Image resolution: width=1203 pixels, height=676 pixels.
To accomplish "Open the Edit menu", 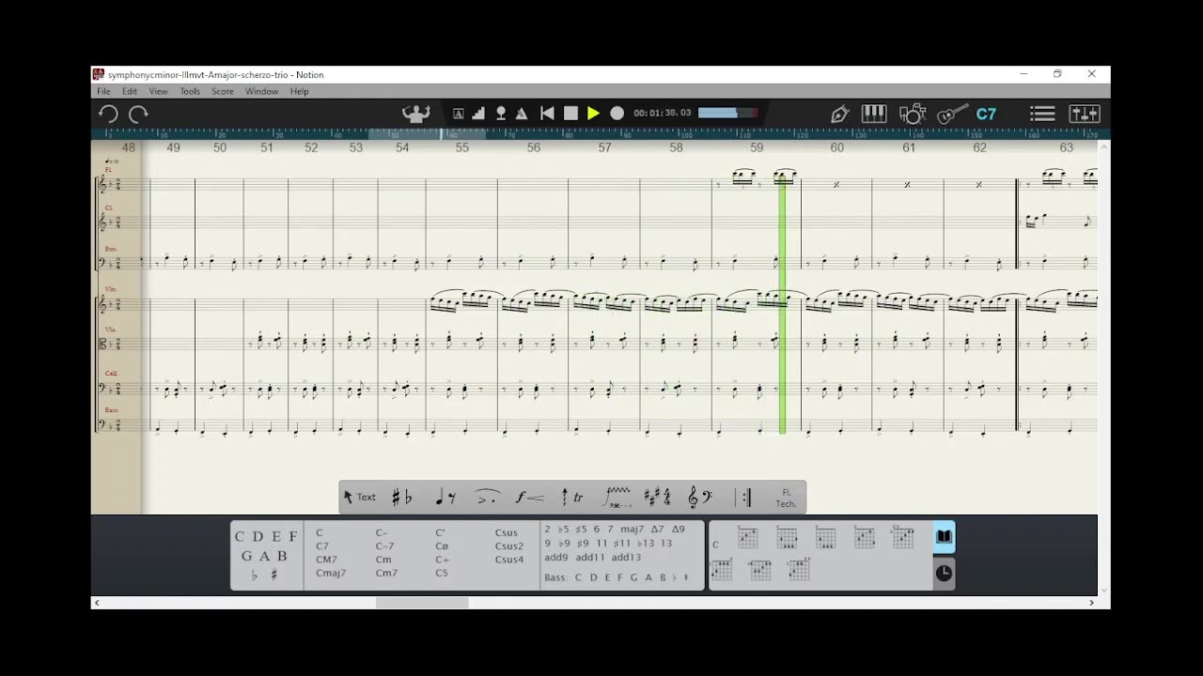I will click(x=130, y=91).
